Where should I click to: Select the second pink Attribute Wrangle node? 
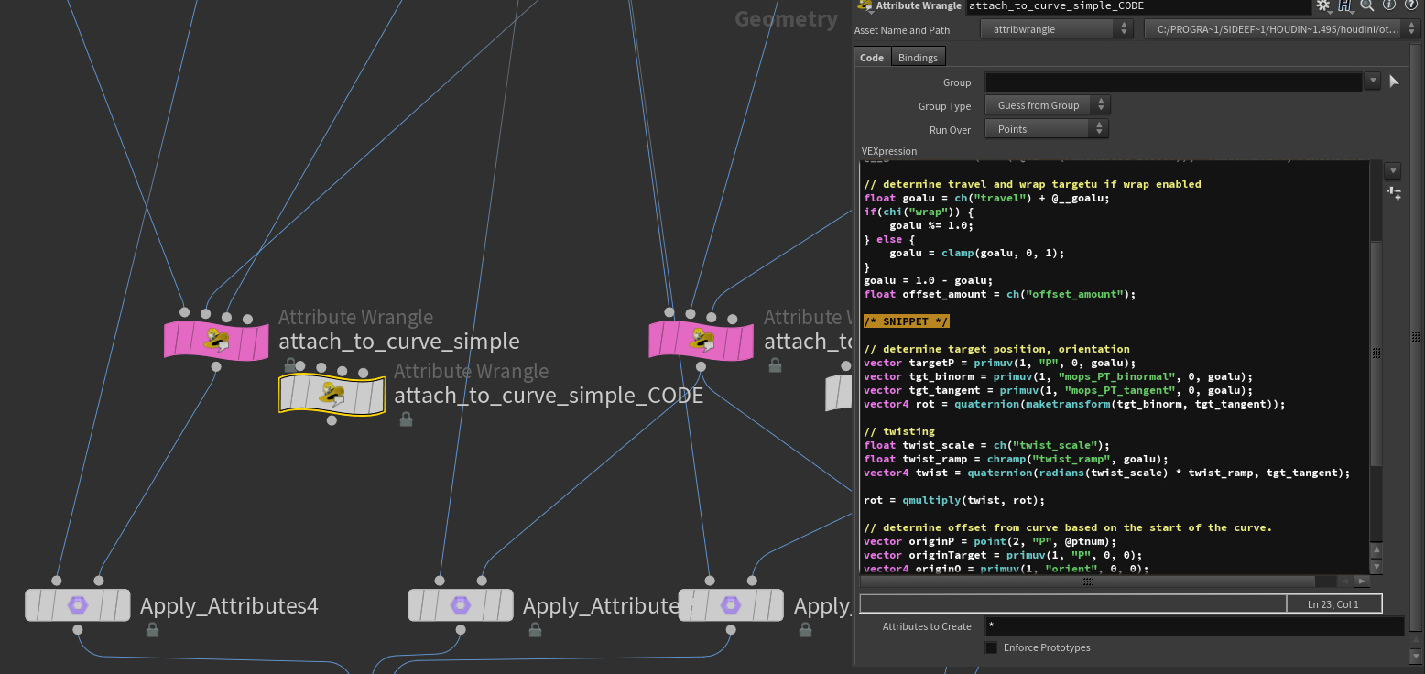pyautogui.click(x=702, y=340)
